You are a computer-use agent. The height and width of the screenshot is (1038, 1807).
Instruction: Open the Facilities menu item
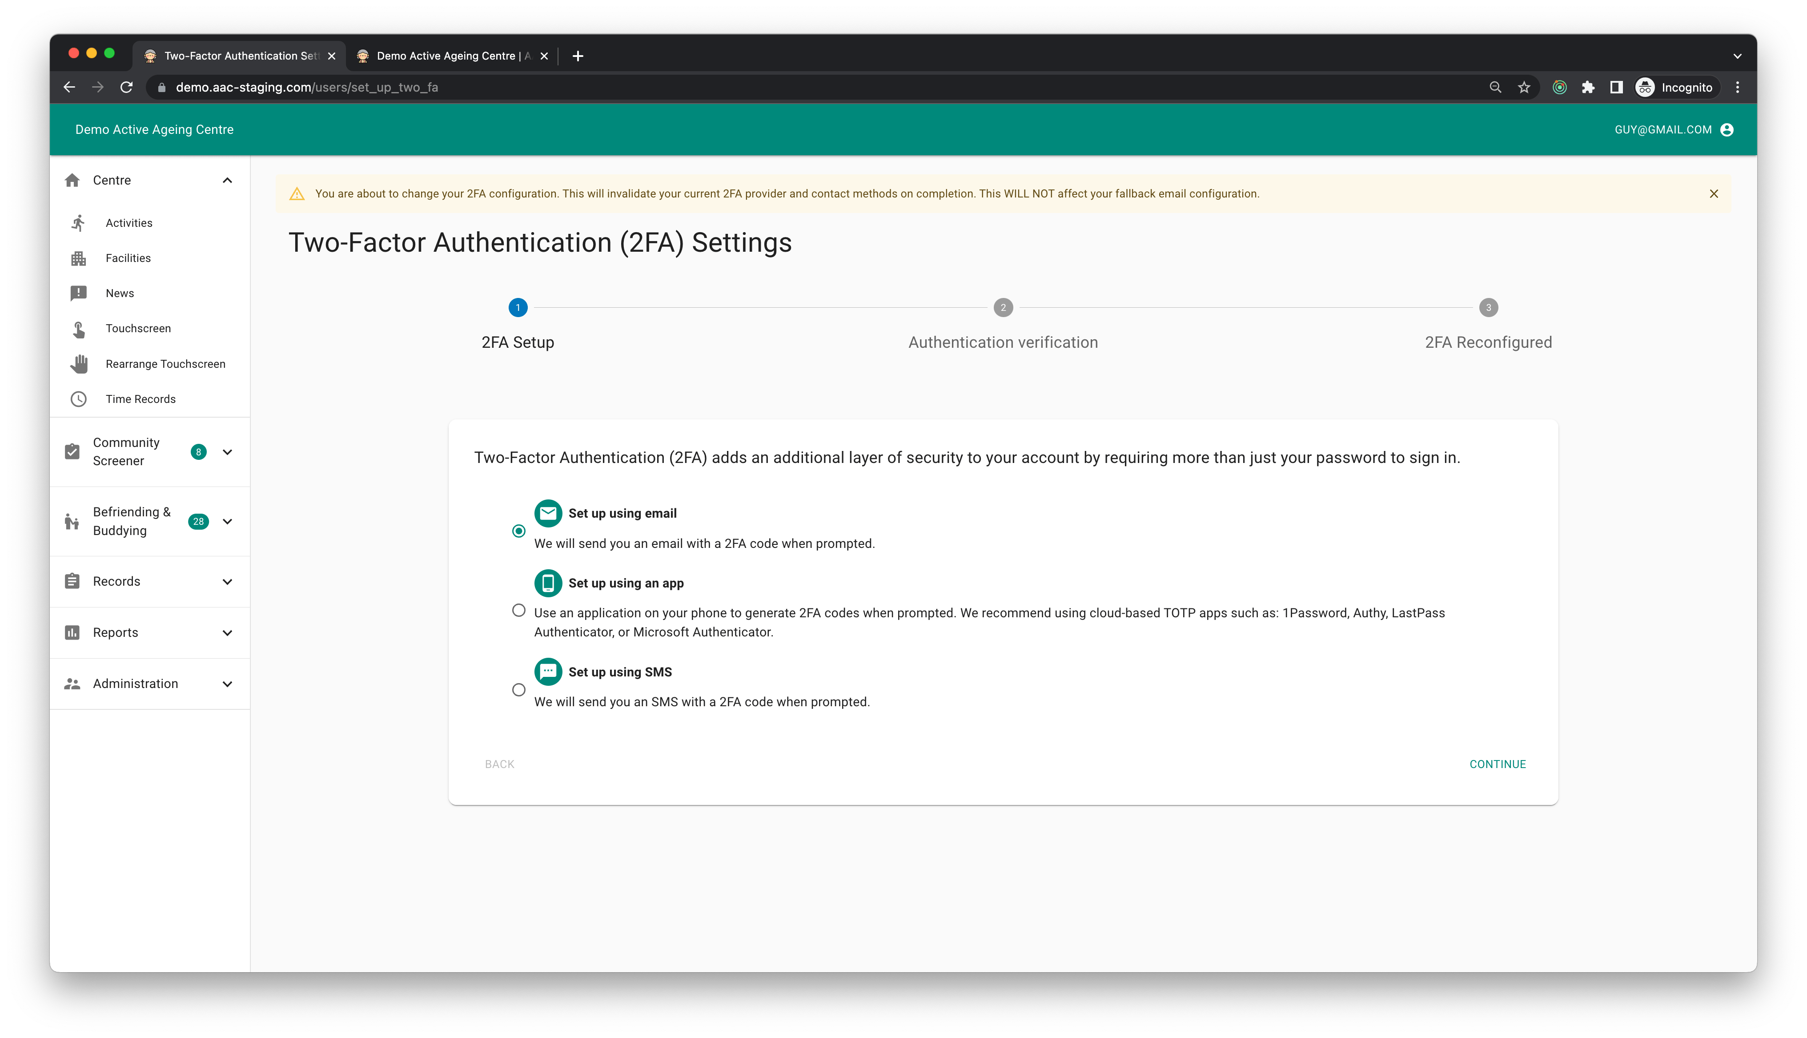click(150, 258)
